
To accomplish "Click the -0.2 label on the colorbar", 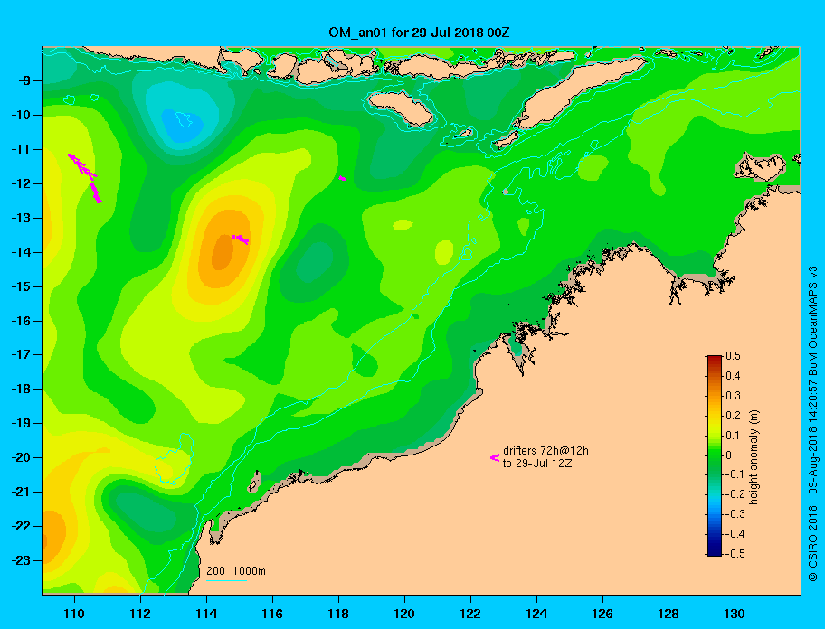I will point(735,494).
